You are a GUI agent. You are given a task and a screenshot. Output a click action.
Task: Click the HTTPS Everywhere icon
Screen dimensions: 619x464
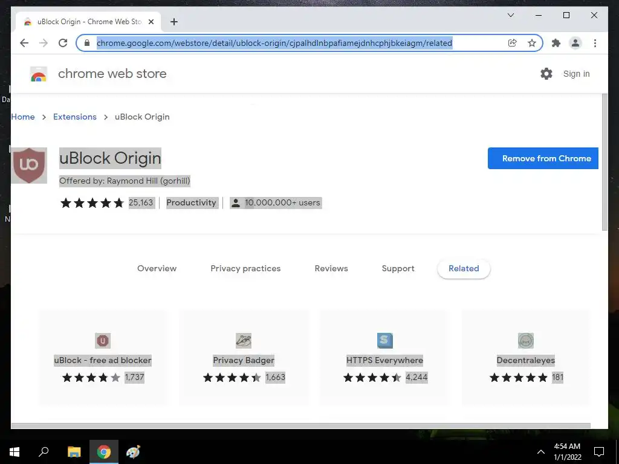pos(385,341)
